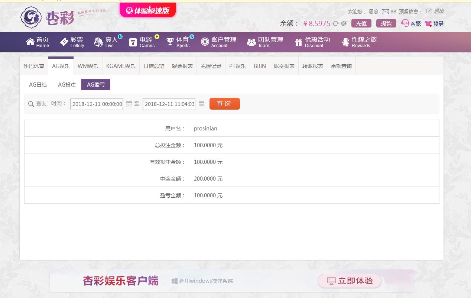Screen dimensions: 471x298
Task: Open the BBIN tab
Action: [260, 66]
